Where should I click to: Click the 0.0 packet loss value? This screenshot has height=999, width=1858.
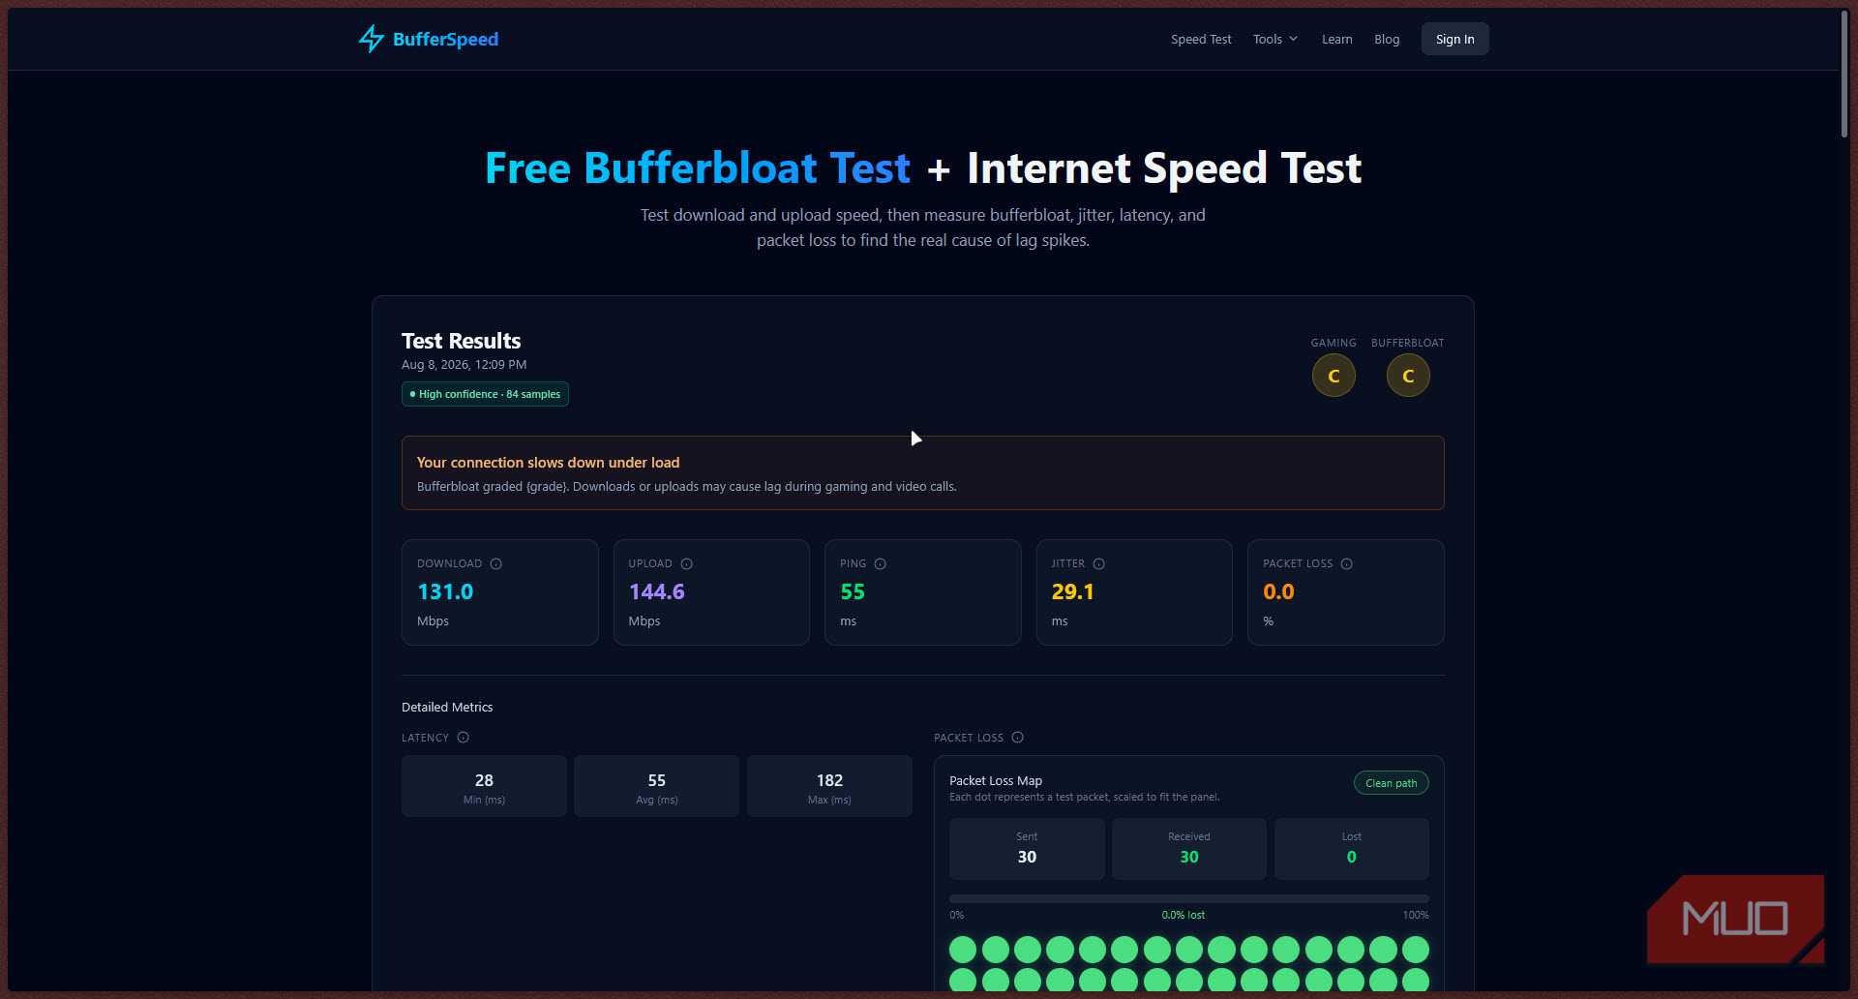pyautogui.click(x=1278, y=591)
